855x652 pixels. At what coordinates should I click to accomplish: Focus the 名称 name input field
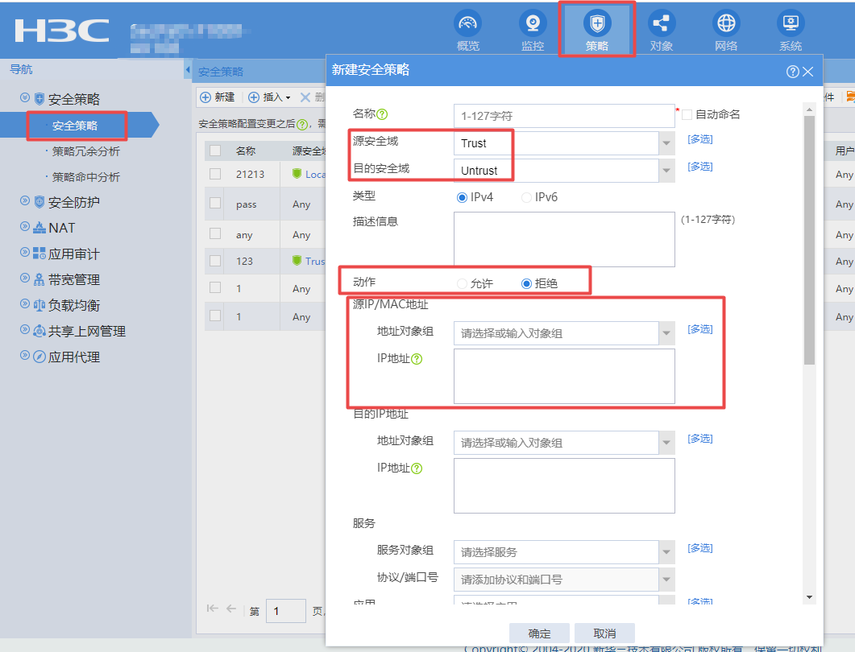click(x=564, y=116)
